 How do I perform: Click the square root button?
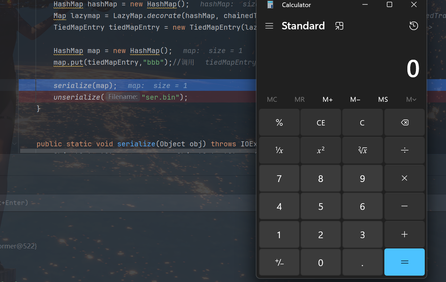(362, 150)
